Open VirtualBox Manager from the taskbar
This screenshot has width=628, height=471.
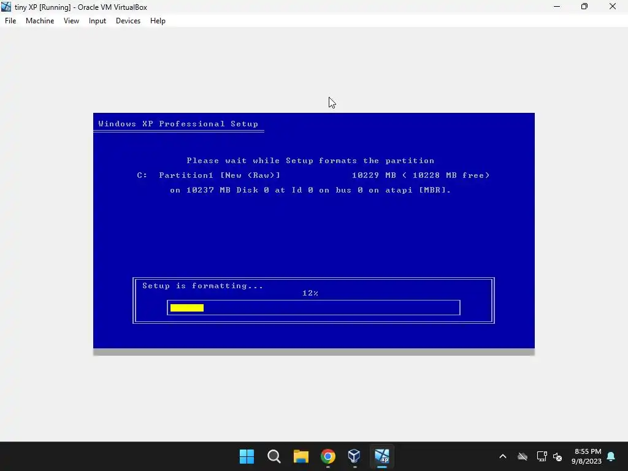click(x=354, y=456)
